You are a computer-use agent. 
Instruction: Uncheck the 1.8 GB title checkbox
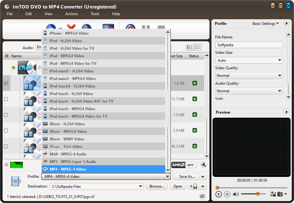click(6, 83)
